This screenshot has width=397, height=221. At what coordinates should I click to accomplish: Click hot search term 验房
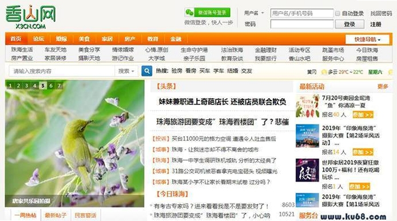pyautogui.click(x=177, y=71)
